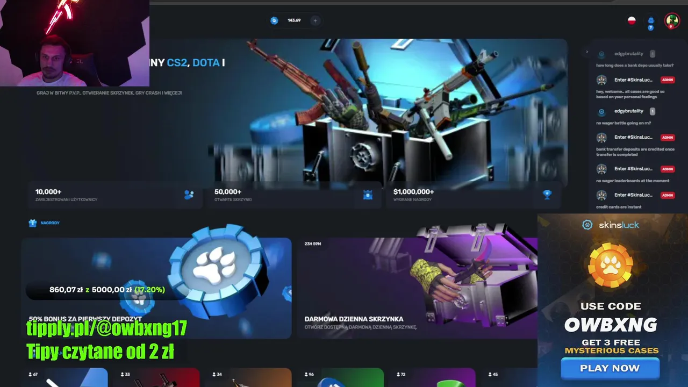Click the trophy icon by $1,000,000+
Screen dimensions: 688x387
tap(547, 195)
